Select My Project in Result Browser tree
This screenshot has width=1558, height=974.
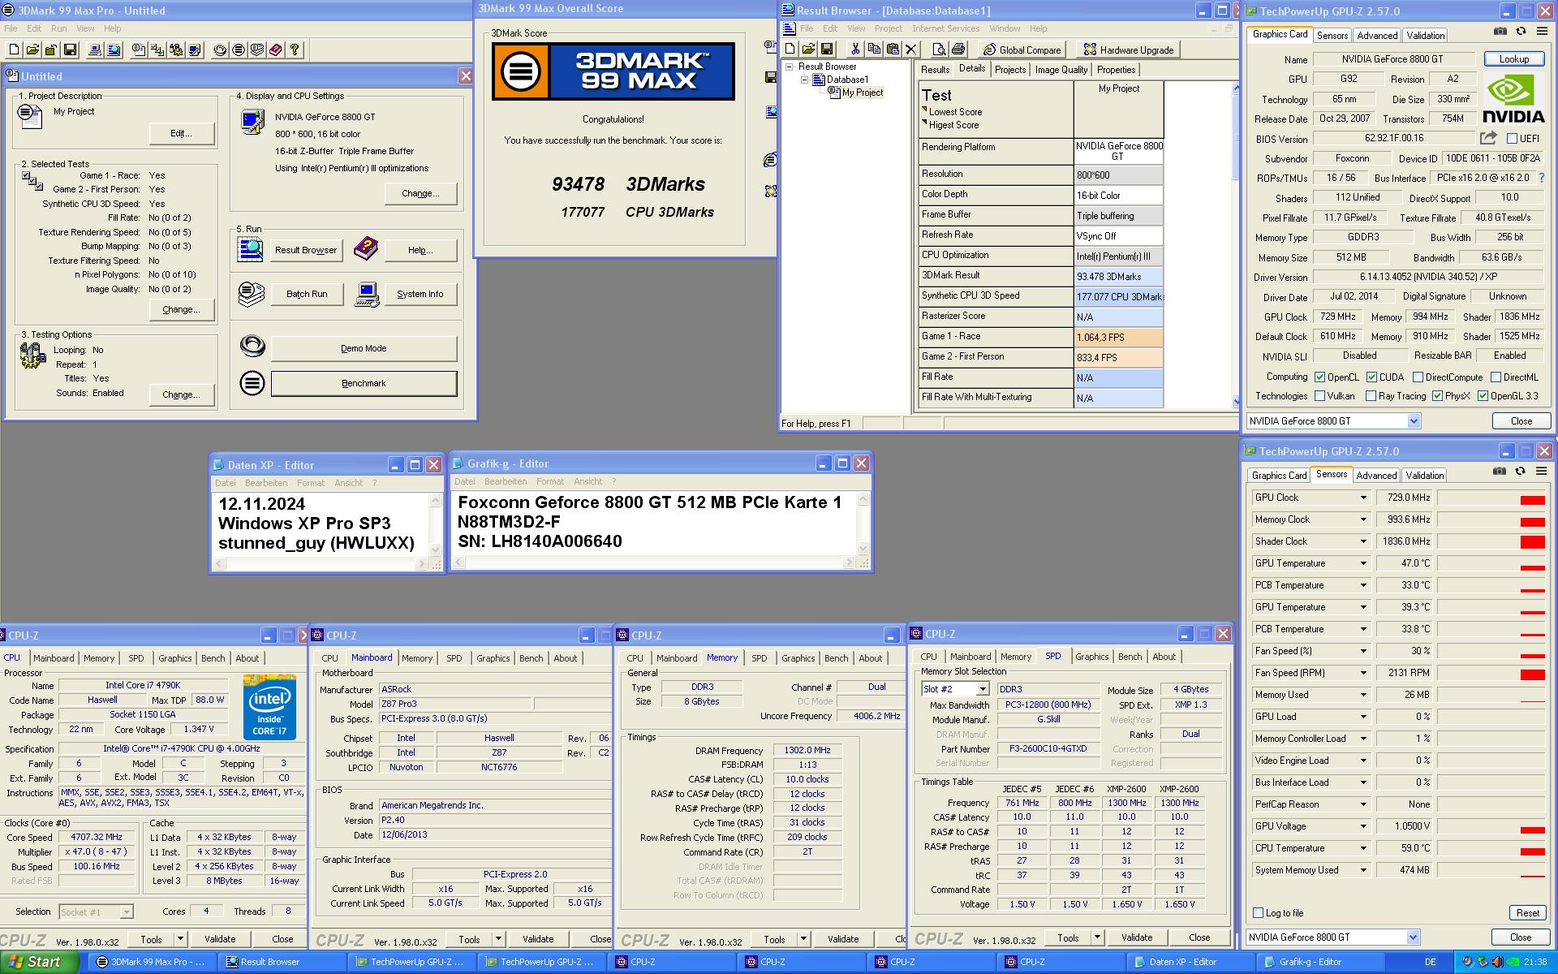tap(862, 93)
